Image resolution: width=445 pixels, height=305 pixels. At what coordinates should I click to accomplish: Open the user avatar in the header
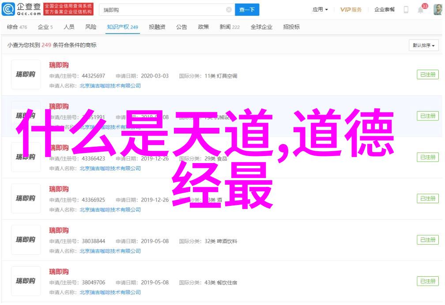tap(438, 10)
